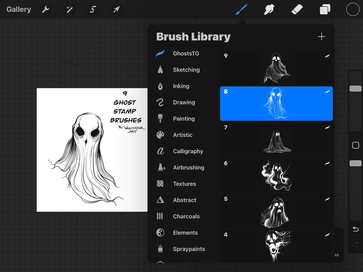Open the Textures brush set

pos(184,184)
